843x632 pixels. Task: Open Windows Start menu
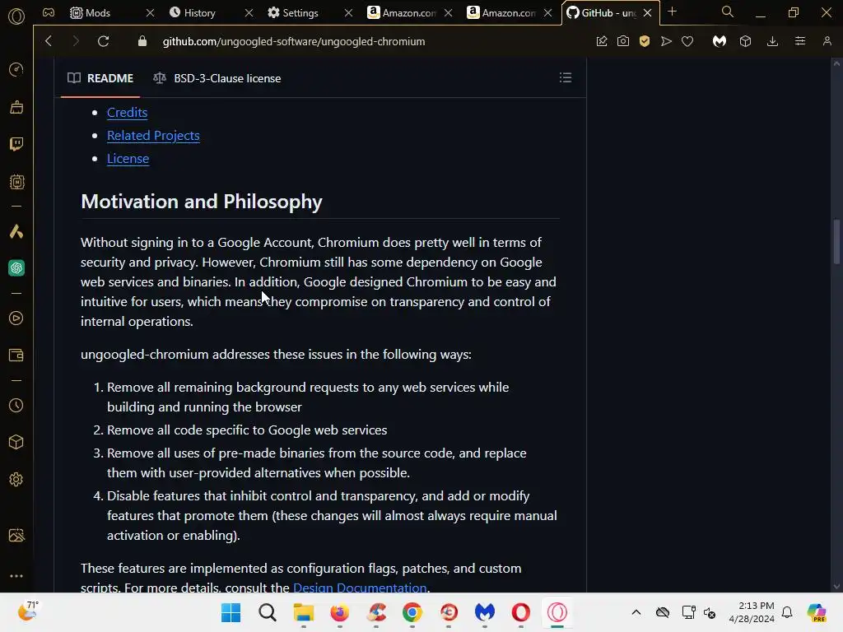231,612
